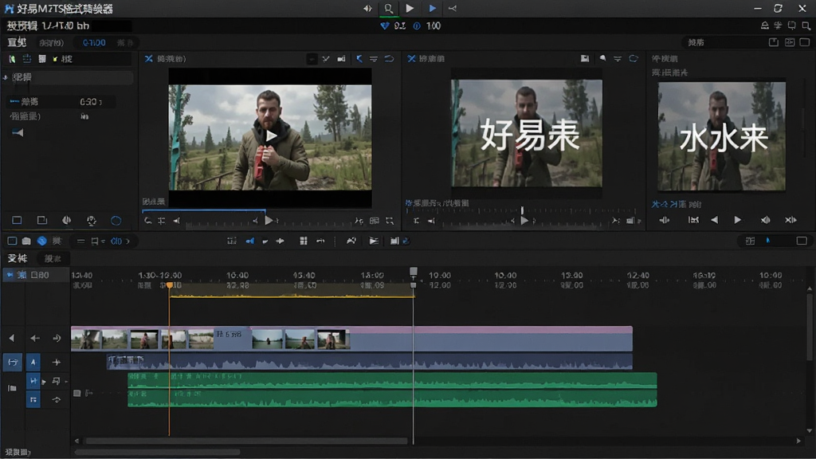Toggle the lower blue button on the green audio track
This screenshot has width=816, height=459.
point(33,400)
